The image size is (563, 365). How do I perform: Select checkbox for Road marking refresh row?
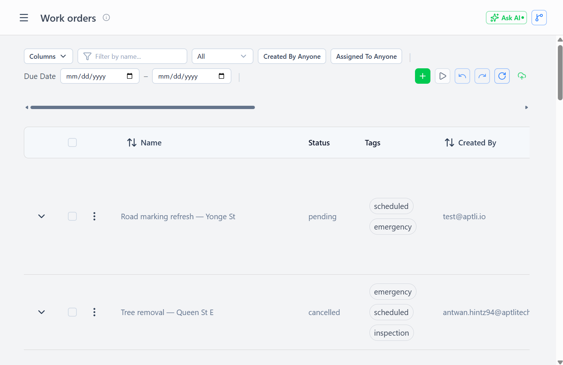coord(72,216)
